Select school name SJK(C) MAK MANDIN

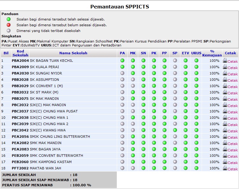tap(48, 105)
